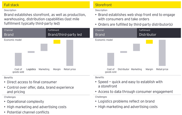Click Full stack Cost of goods sold bar
This screenshot has height=115, width=182.
coord(18,59)
